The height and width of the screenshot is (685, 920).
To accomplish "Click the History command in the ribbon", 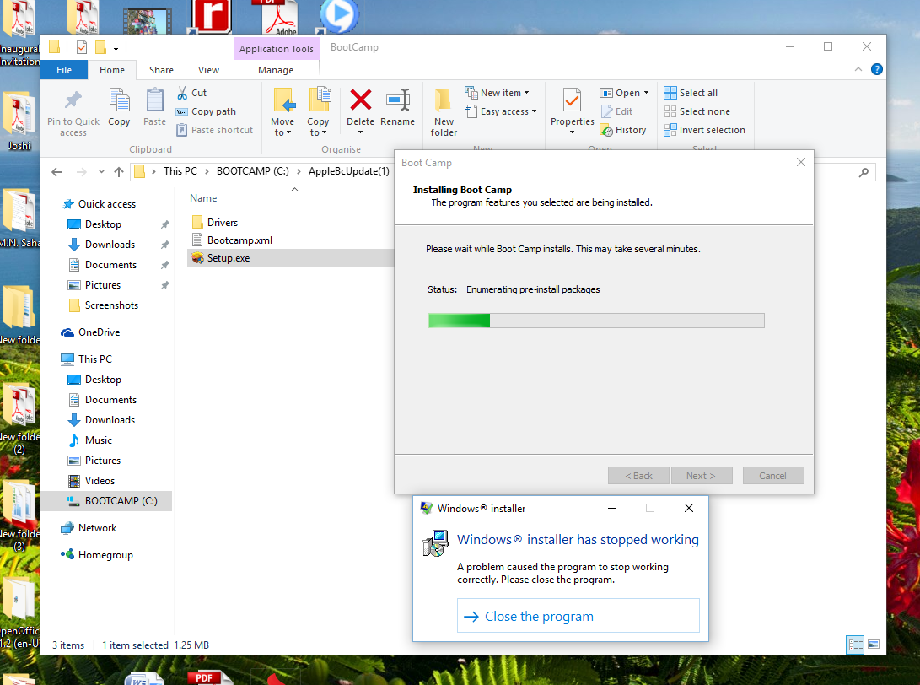I will pyautogui.click(x=623, y=130).
